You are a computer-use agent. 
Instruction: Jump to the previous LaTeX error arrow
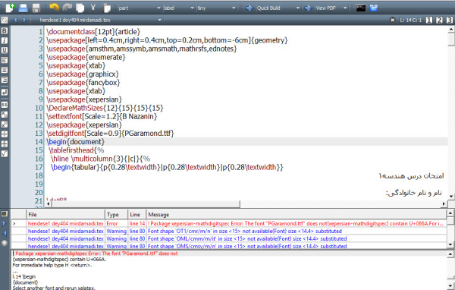pyautogui.click(x=5, y=233)
